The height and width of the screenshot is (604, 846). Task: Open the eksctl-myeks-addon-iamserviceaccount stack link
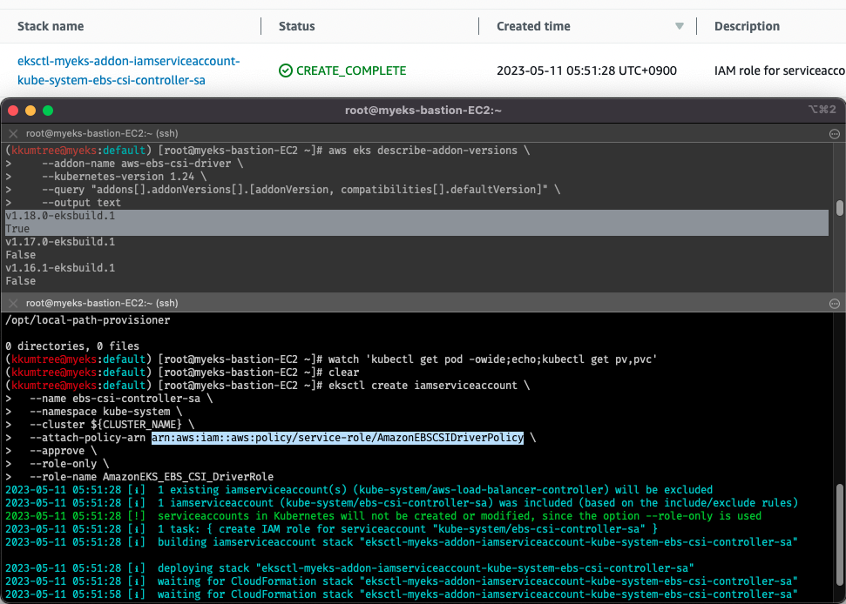[128, 70]
